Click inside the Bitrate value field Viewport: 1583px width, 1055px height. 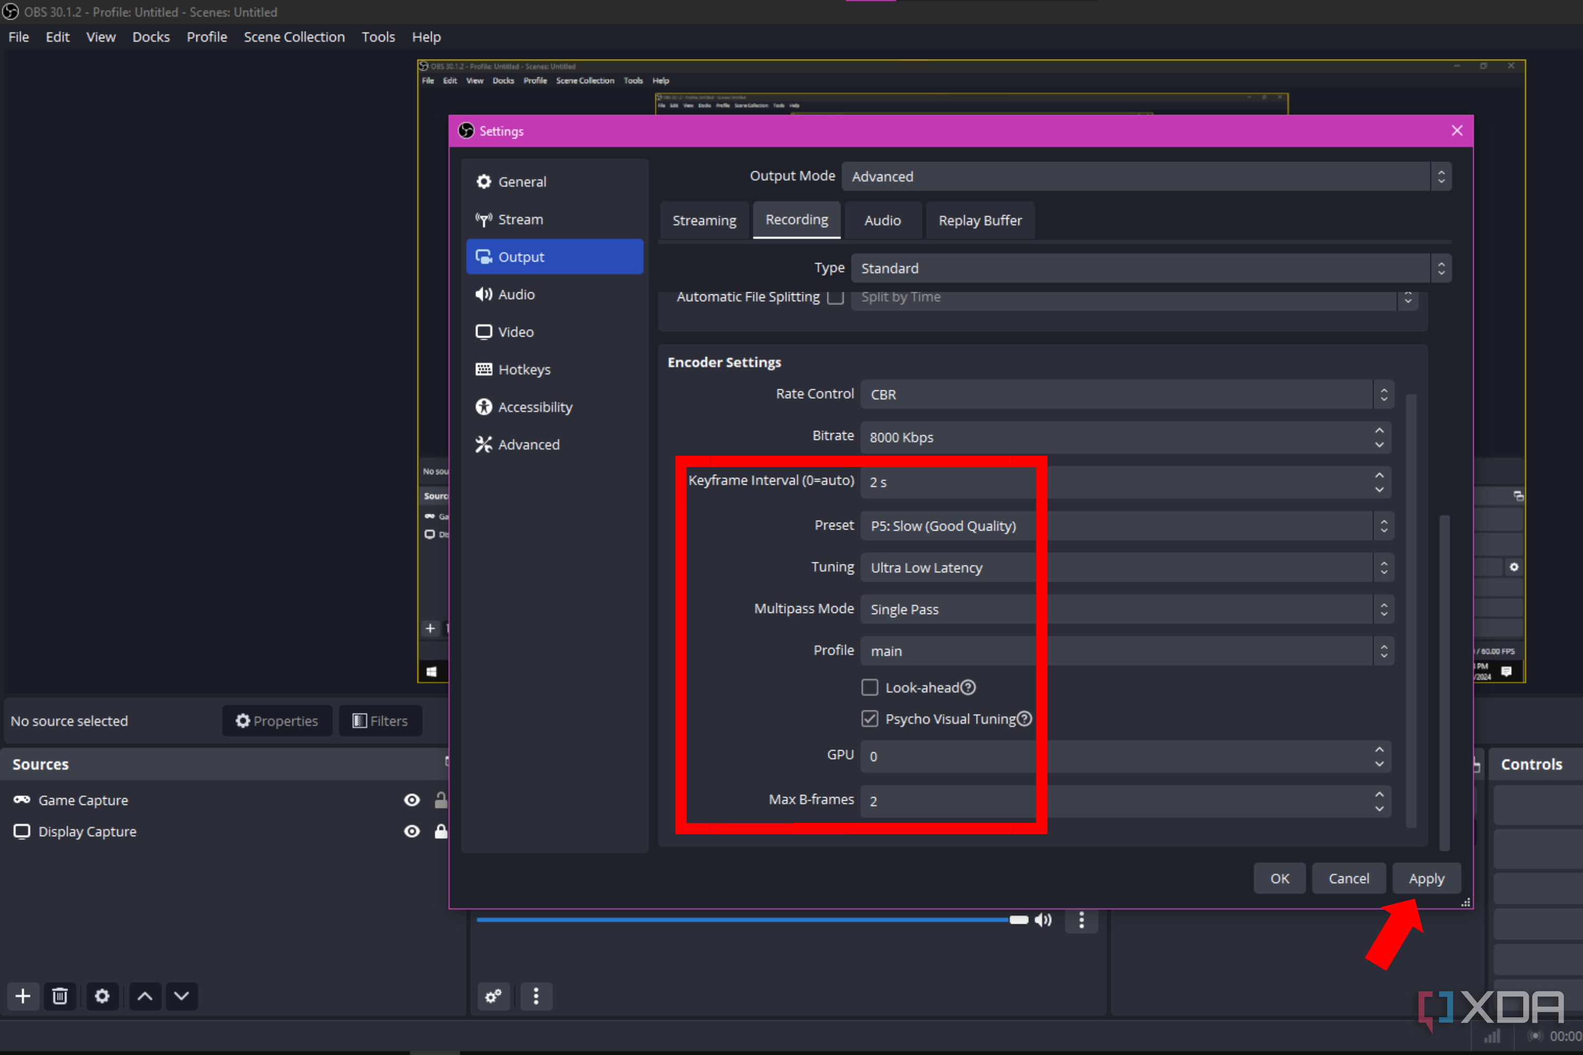(x=1077, y=437)
